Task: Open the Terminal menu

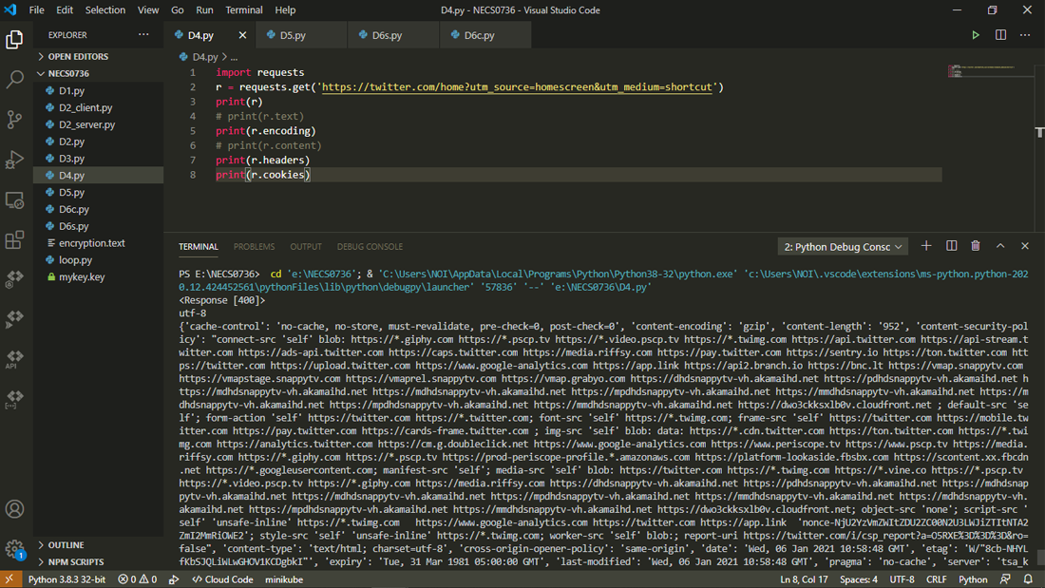Action: 244,10
